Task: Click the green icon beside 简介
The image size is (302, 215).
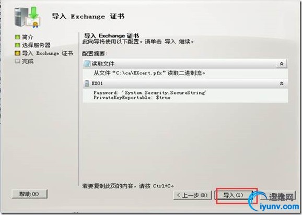Action: [x=17, y=37]
